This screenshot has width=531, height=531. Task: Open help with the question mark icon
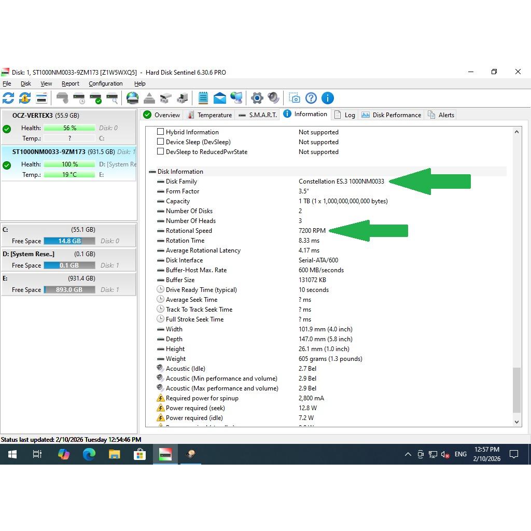click(x=311, y=98)
